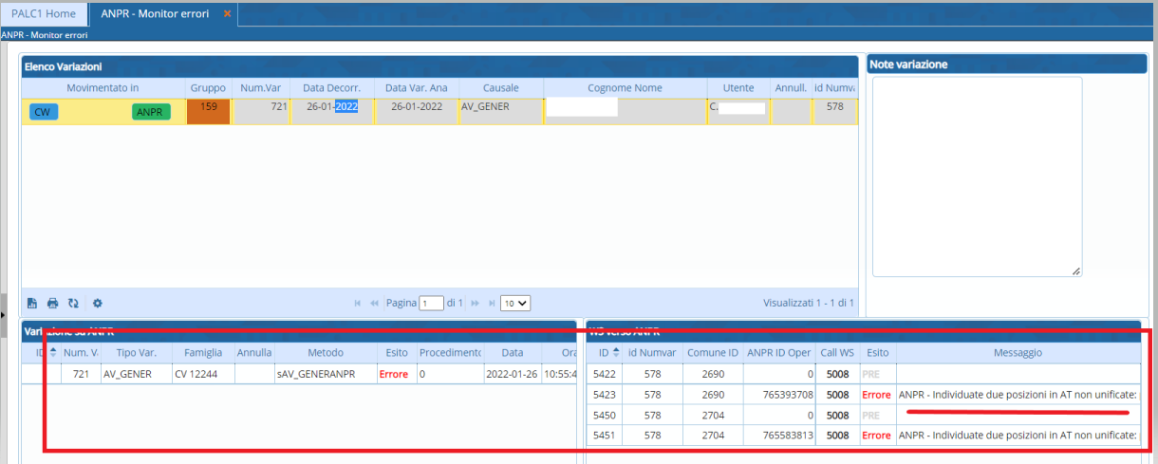
Task: Click inside the Note variazione text area
Action: [x=977, y=176]
